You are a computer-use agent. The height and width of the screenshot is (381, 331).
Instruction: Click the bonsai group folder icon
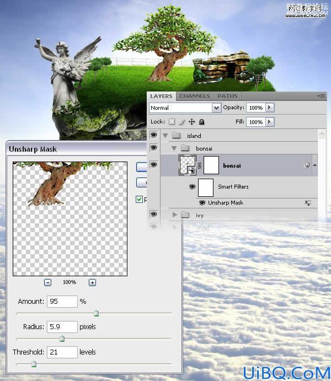(185, 148)
